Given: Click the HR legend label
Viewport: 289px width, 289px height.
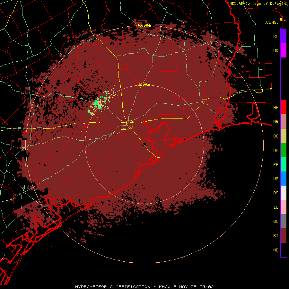Looking at the screenshot, I should coord(276,150).
